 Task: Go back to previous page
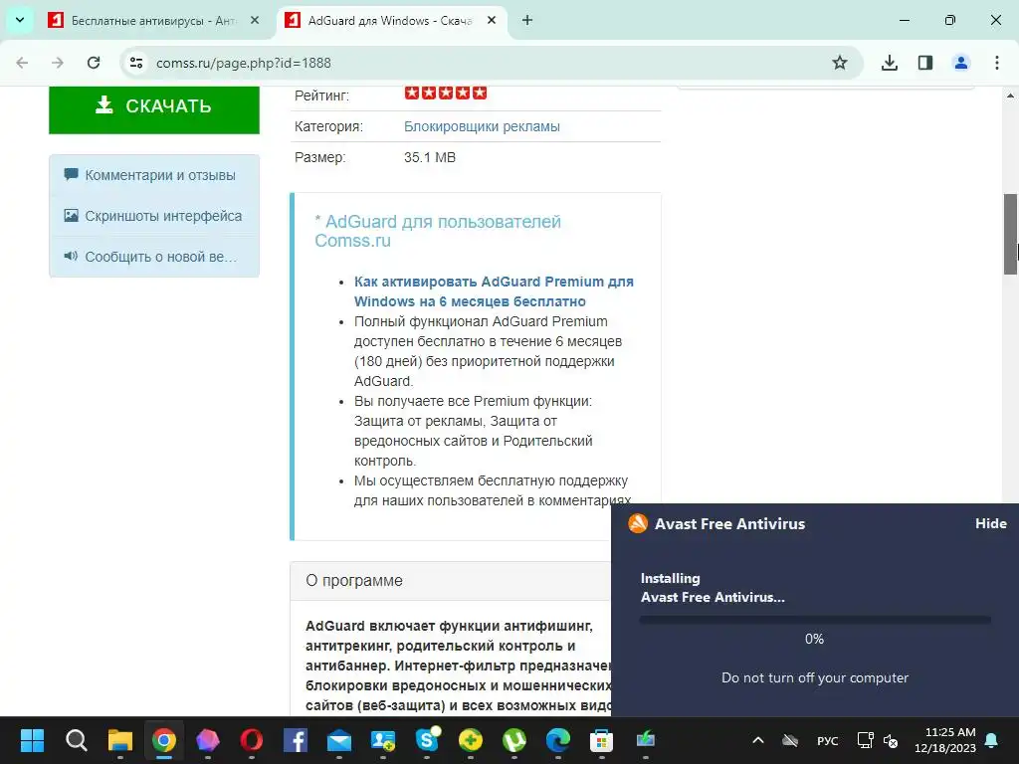coord(22,63)
